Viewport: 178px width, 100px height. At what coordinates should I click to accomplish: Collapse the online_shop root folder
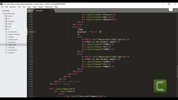pos(3,13)
